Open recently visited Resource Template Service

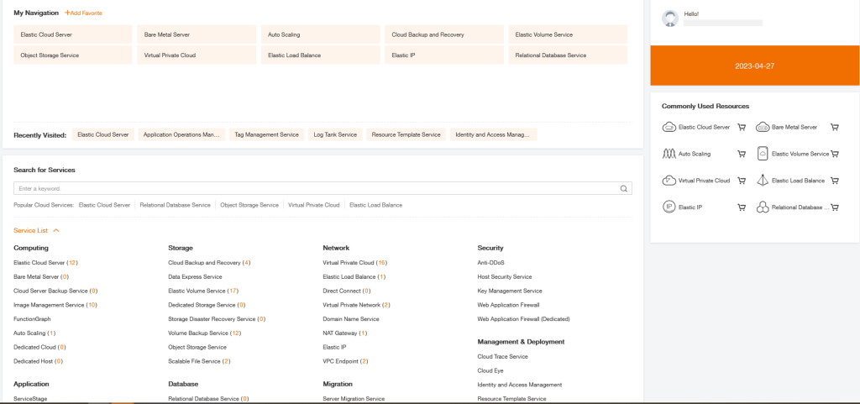point(406,135)
